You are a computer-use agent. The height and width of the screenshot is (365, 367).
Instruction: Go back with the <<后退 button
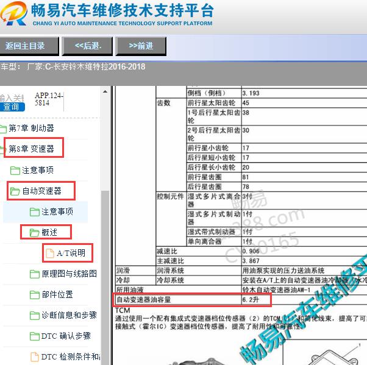pyautogui.click(x=87, y=46)
